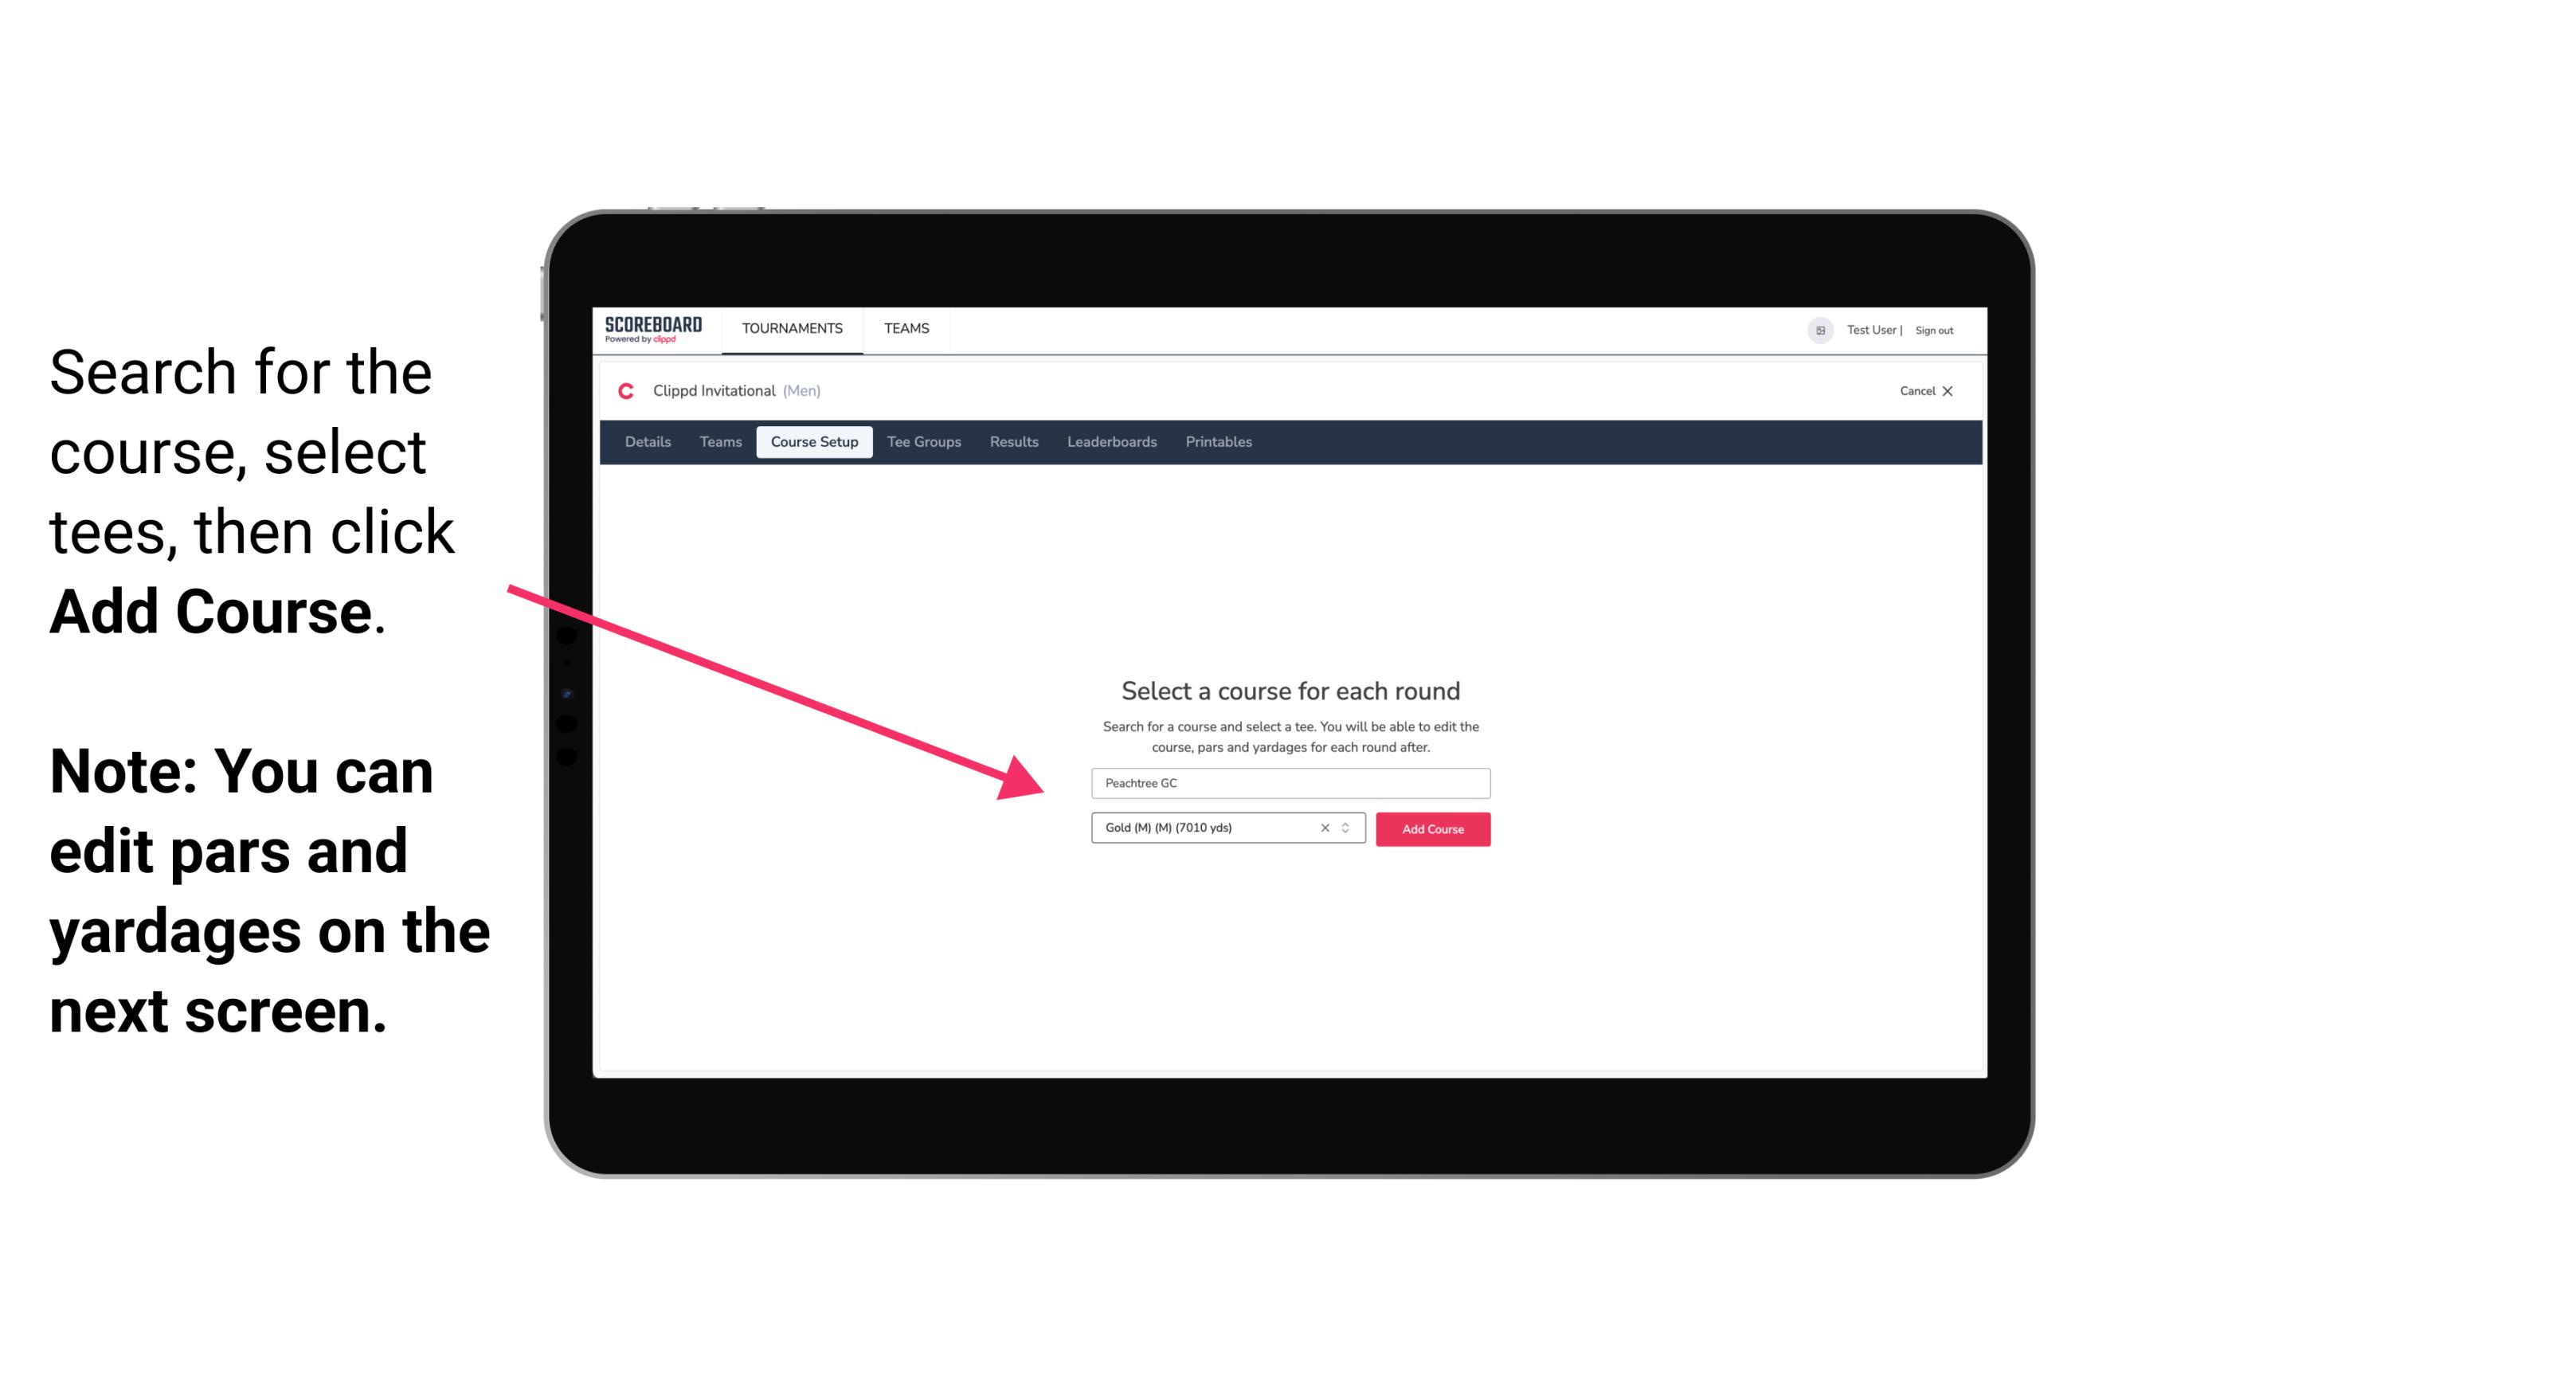Toggle the Results tab display
The height and width of the screenshot is (1386, 2576).
coord(1012,442)
